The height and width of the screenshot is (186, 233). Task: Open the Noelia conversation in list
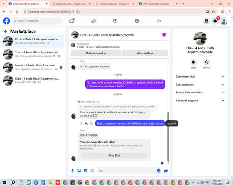pyautogui.click(x=33, y=67)
